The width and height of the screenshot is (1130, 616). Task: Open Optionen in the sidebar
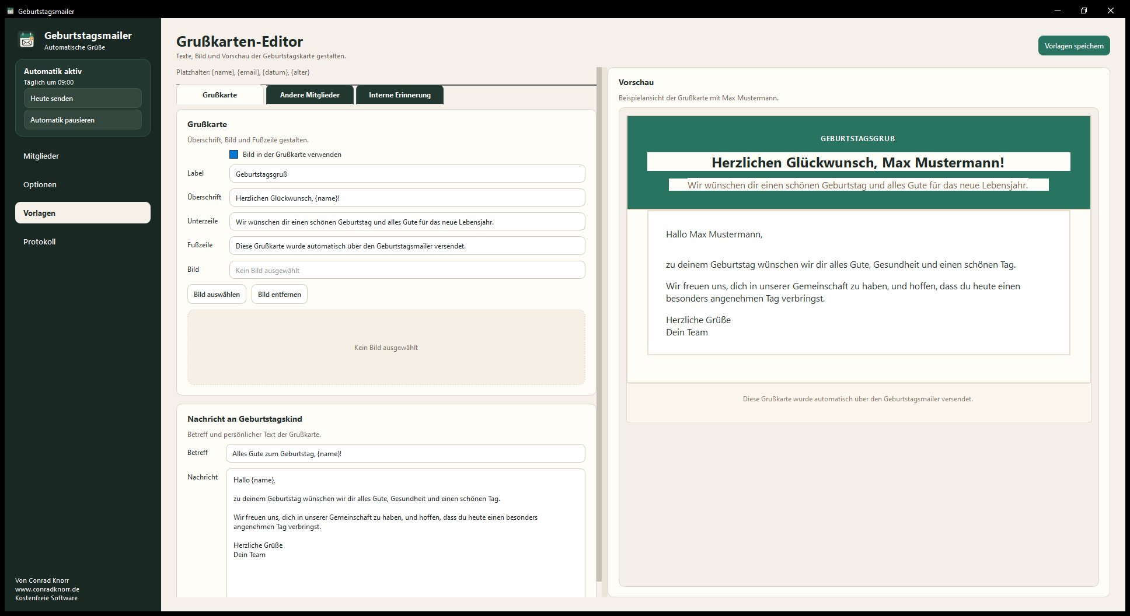click(x=83, y=184)
